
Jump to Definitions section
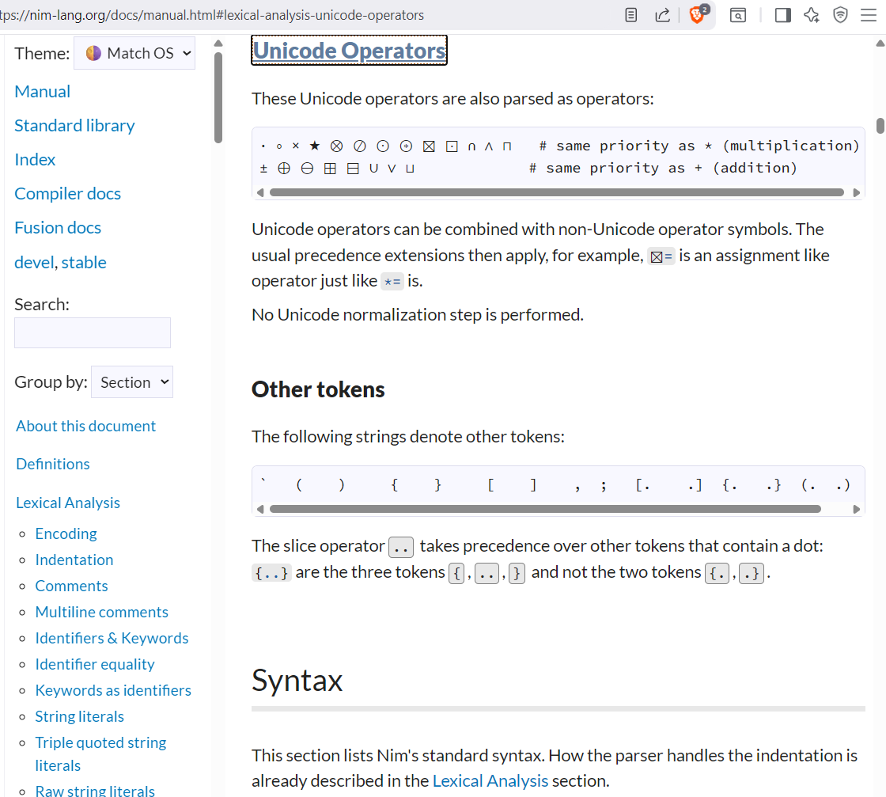click(53, 464)
